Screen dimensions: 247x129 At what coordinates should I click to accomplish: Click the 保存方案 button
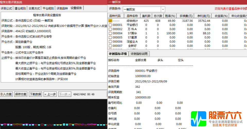[21, 94]
